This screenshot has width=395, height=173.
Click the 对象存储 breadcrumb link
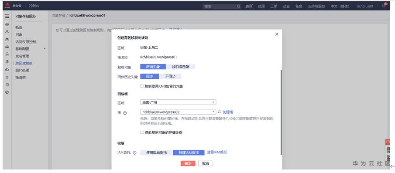58,15
